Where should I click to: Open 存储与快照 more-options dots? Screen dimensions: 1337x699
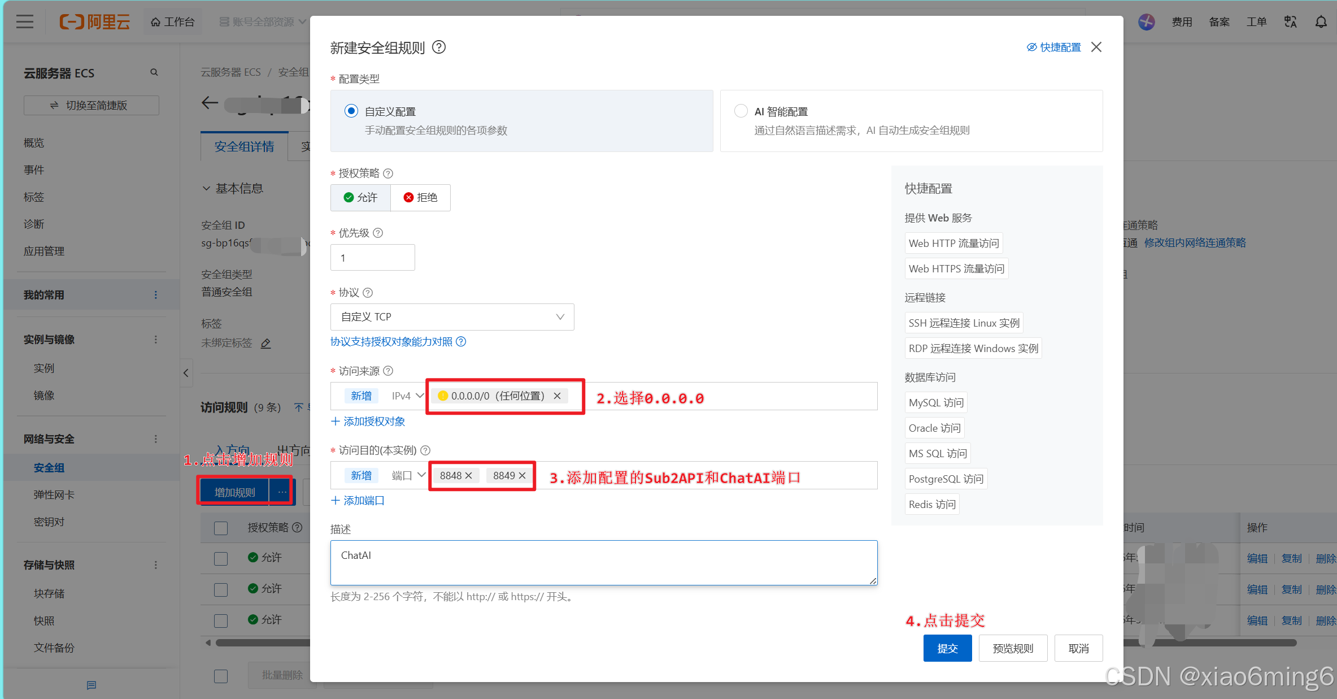click(x=156, y=565)
